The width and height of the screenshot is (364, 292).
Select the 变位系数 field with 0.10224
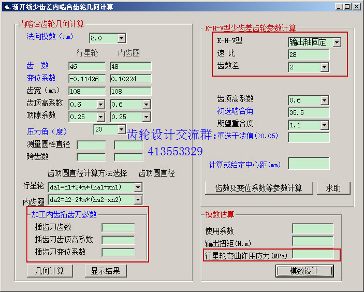pyautogui.click(x=130, y=79)
